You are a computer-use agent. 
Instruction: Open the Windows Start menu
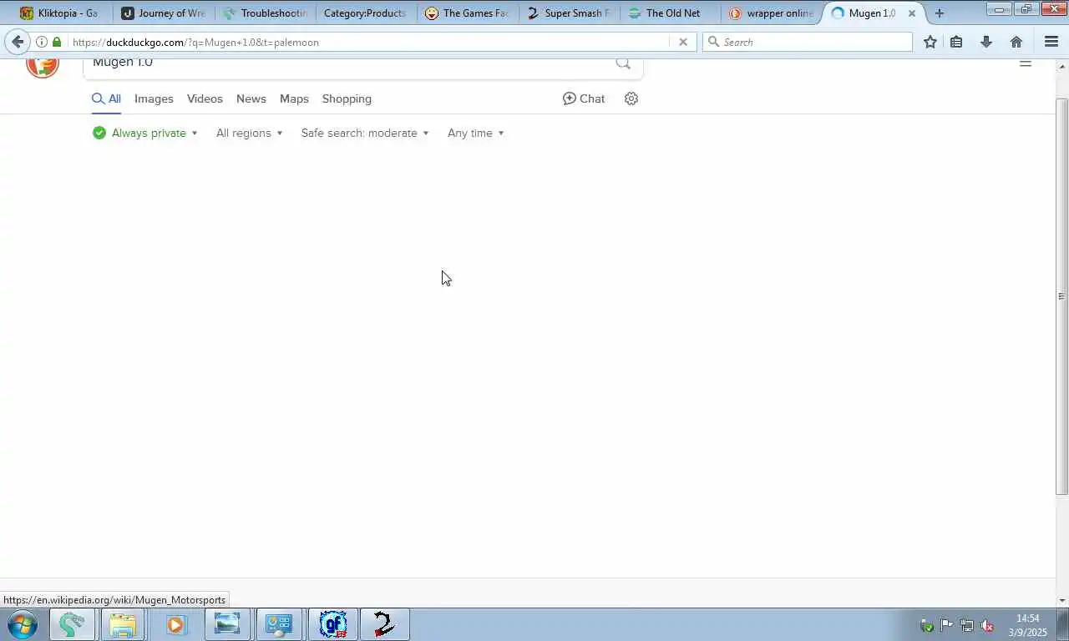tap(23, 624)
